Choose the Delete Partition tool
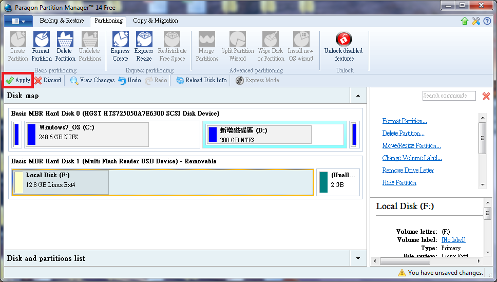 tap(65, 46)
